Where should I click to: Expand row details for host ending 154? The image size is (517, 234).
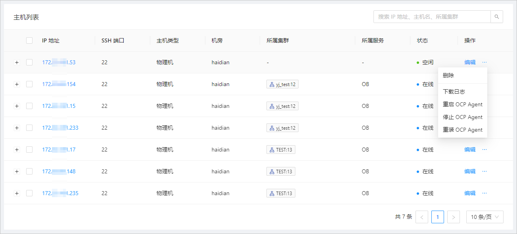coord(17,84)
